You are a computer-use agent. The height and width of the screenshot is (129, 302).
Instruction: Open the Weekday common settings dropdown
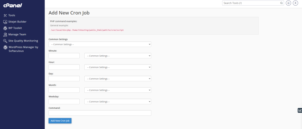click(118, 101)
